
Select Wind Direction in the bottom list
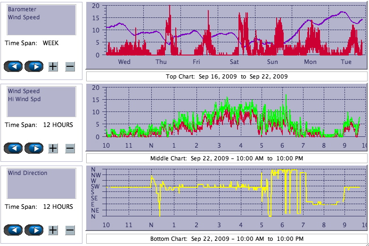27,173
